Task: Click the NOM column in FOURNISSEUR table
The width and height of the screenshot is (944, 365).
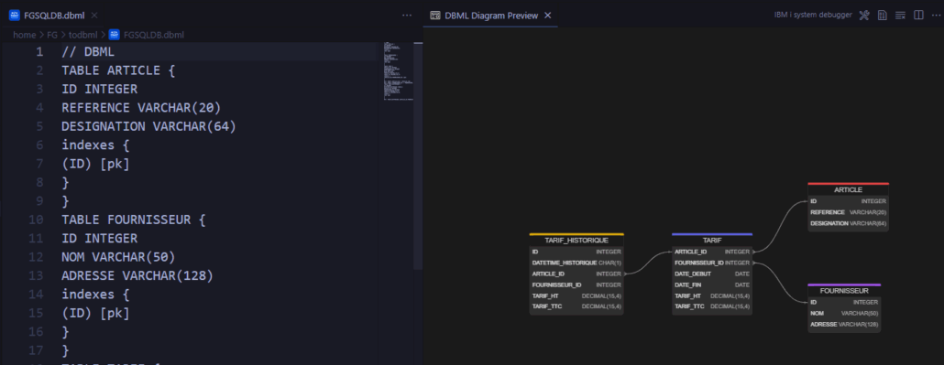Action: pyautogui.click(x=844, y=313)
